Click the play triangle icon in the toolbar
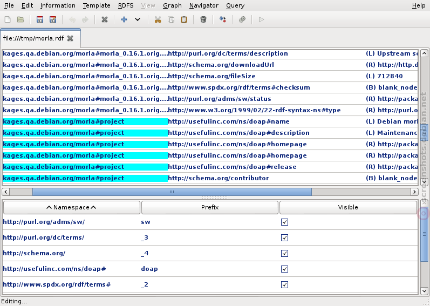 coord(261,19)
